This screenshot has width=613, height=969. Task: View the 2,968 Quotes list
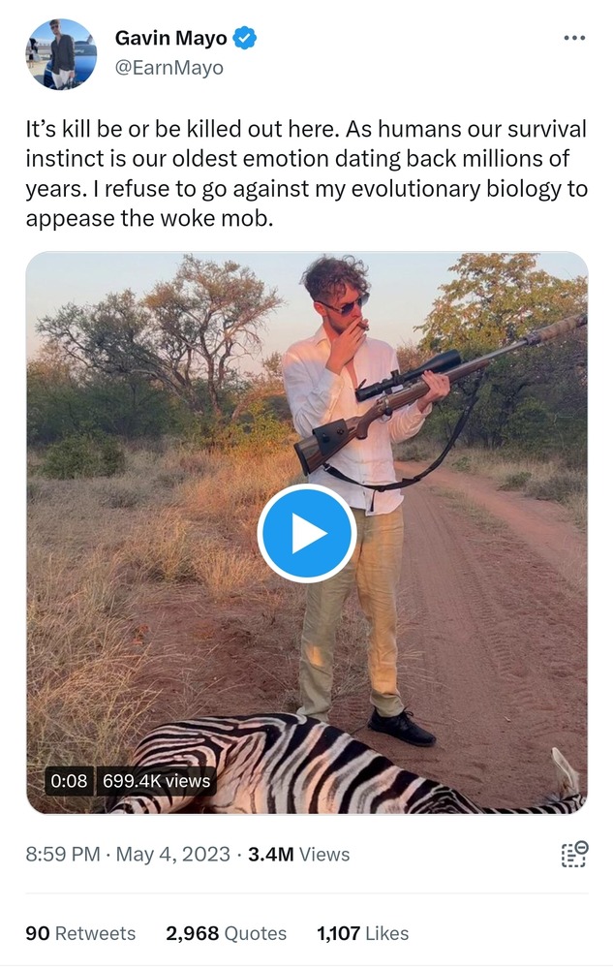(x=226, y=933)
